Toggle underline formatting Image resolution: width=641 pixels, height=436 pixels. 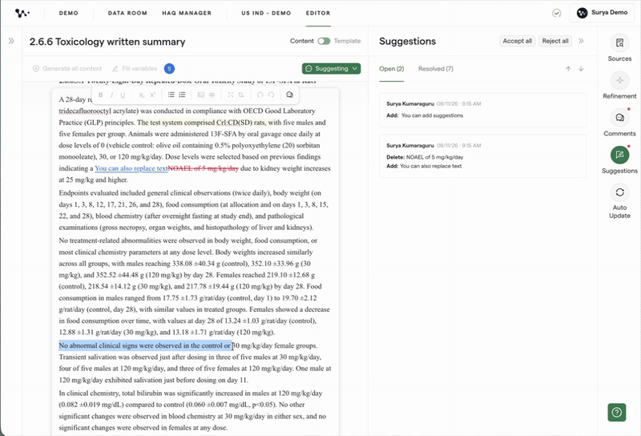(x=123, y=95)
